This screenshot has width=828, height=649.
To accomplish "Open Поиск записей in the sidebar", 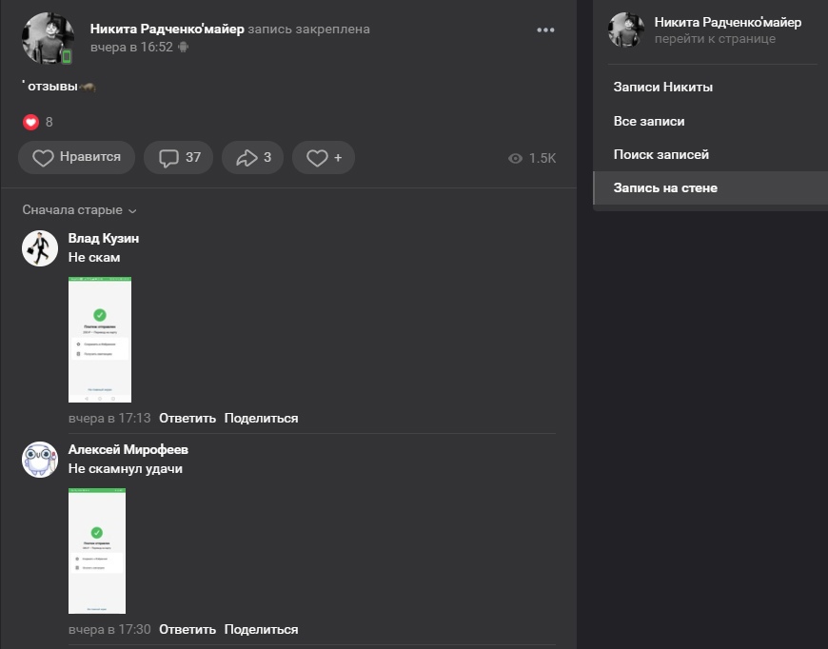I will click(660, 155).
